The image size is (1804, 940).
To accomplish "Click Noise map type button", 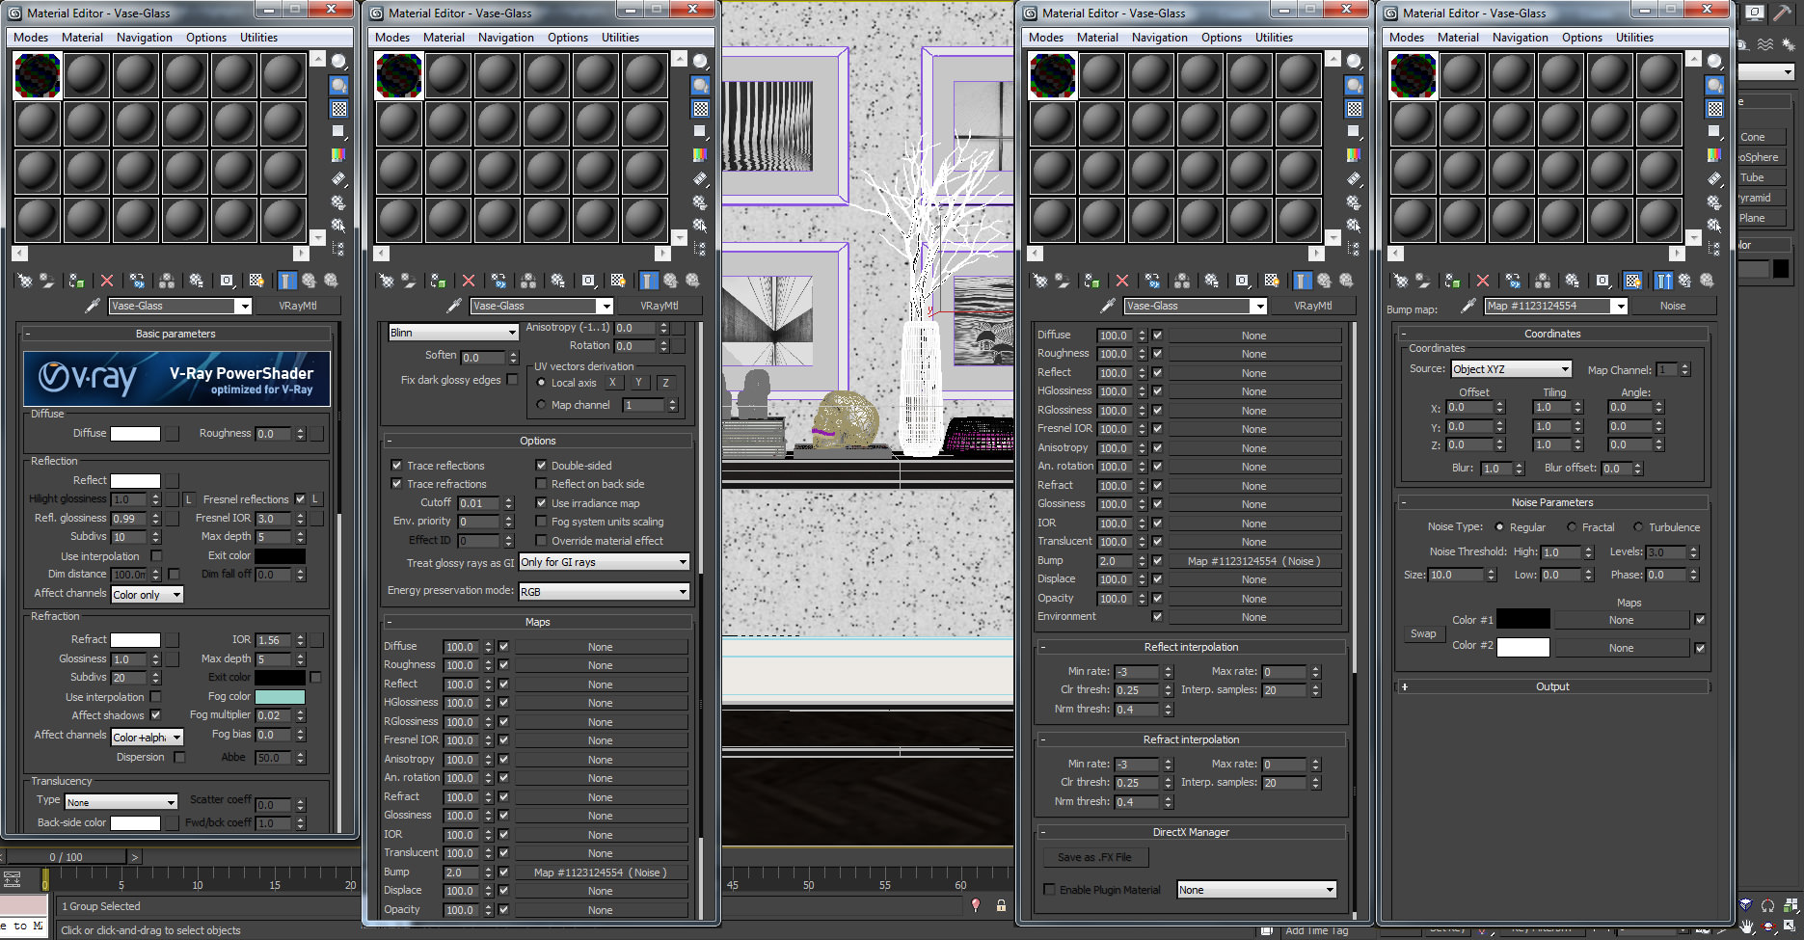I will [1673, 306].
